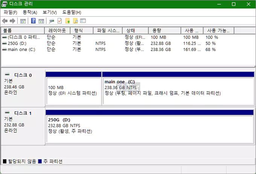Viewport: 256px width, 174px height.
Task: Sort by the 용량 column header
Action: (x=165, y=31)
